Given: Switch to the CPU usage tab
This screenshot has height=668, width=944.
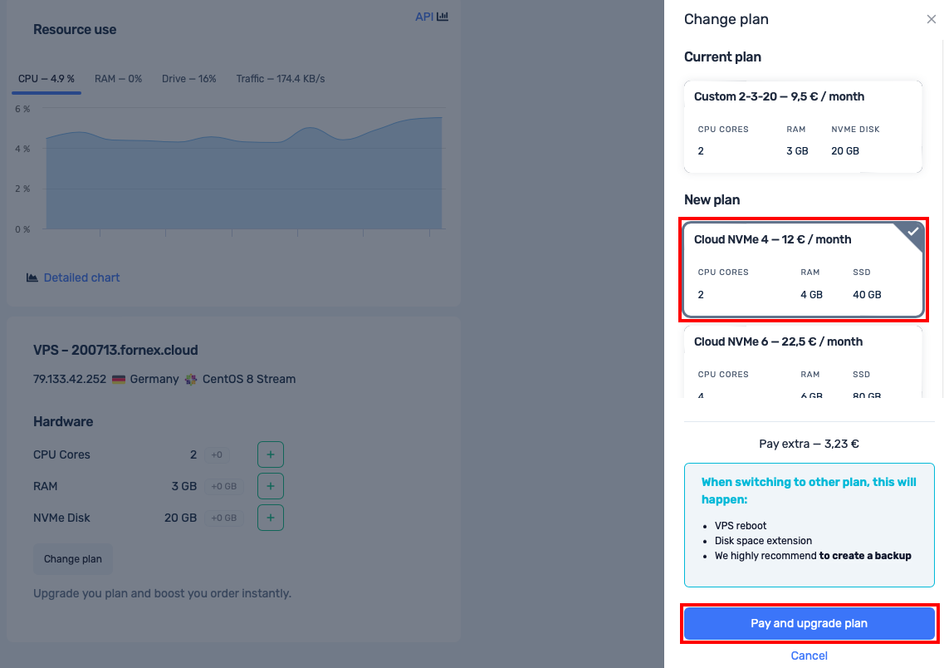Looking at the screenshot, I should tap(46, 79).
